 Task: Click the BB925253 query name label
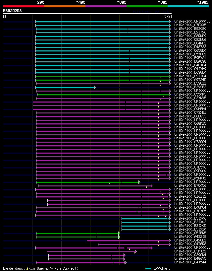tap(13, 11)
